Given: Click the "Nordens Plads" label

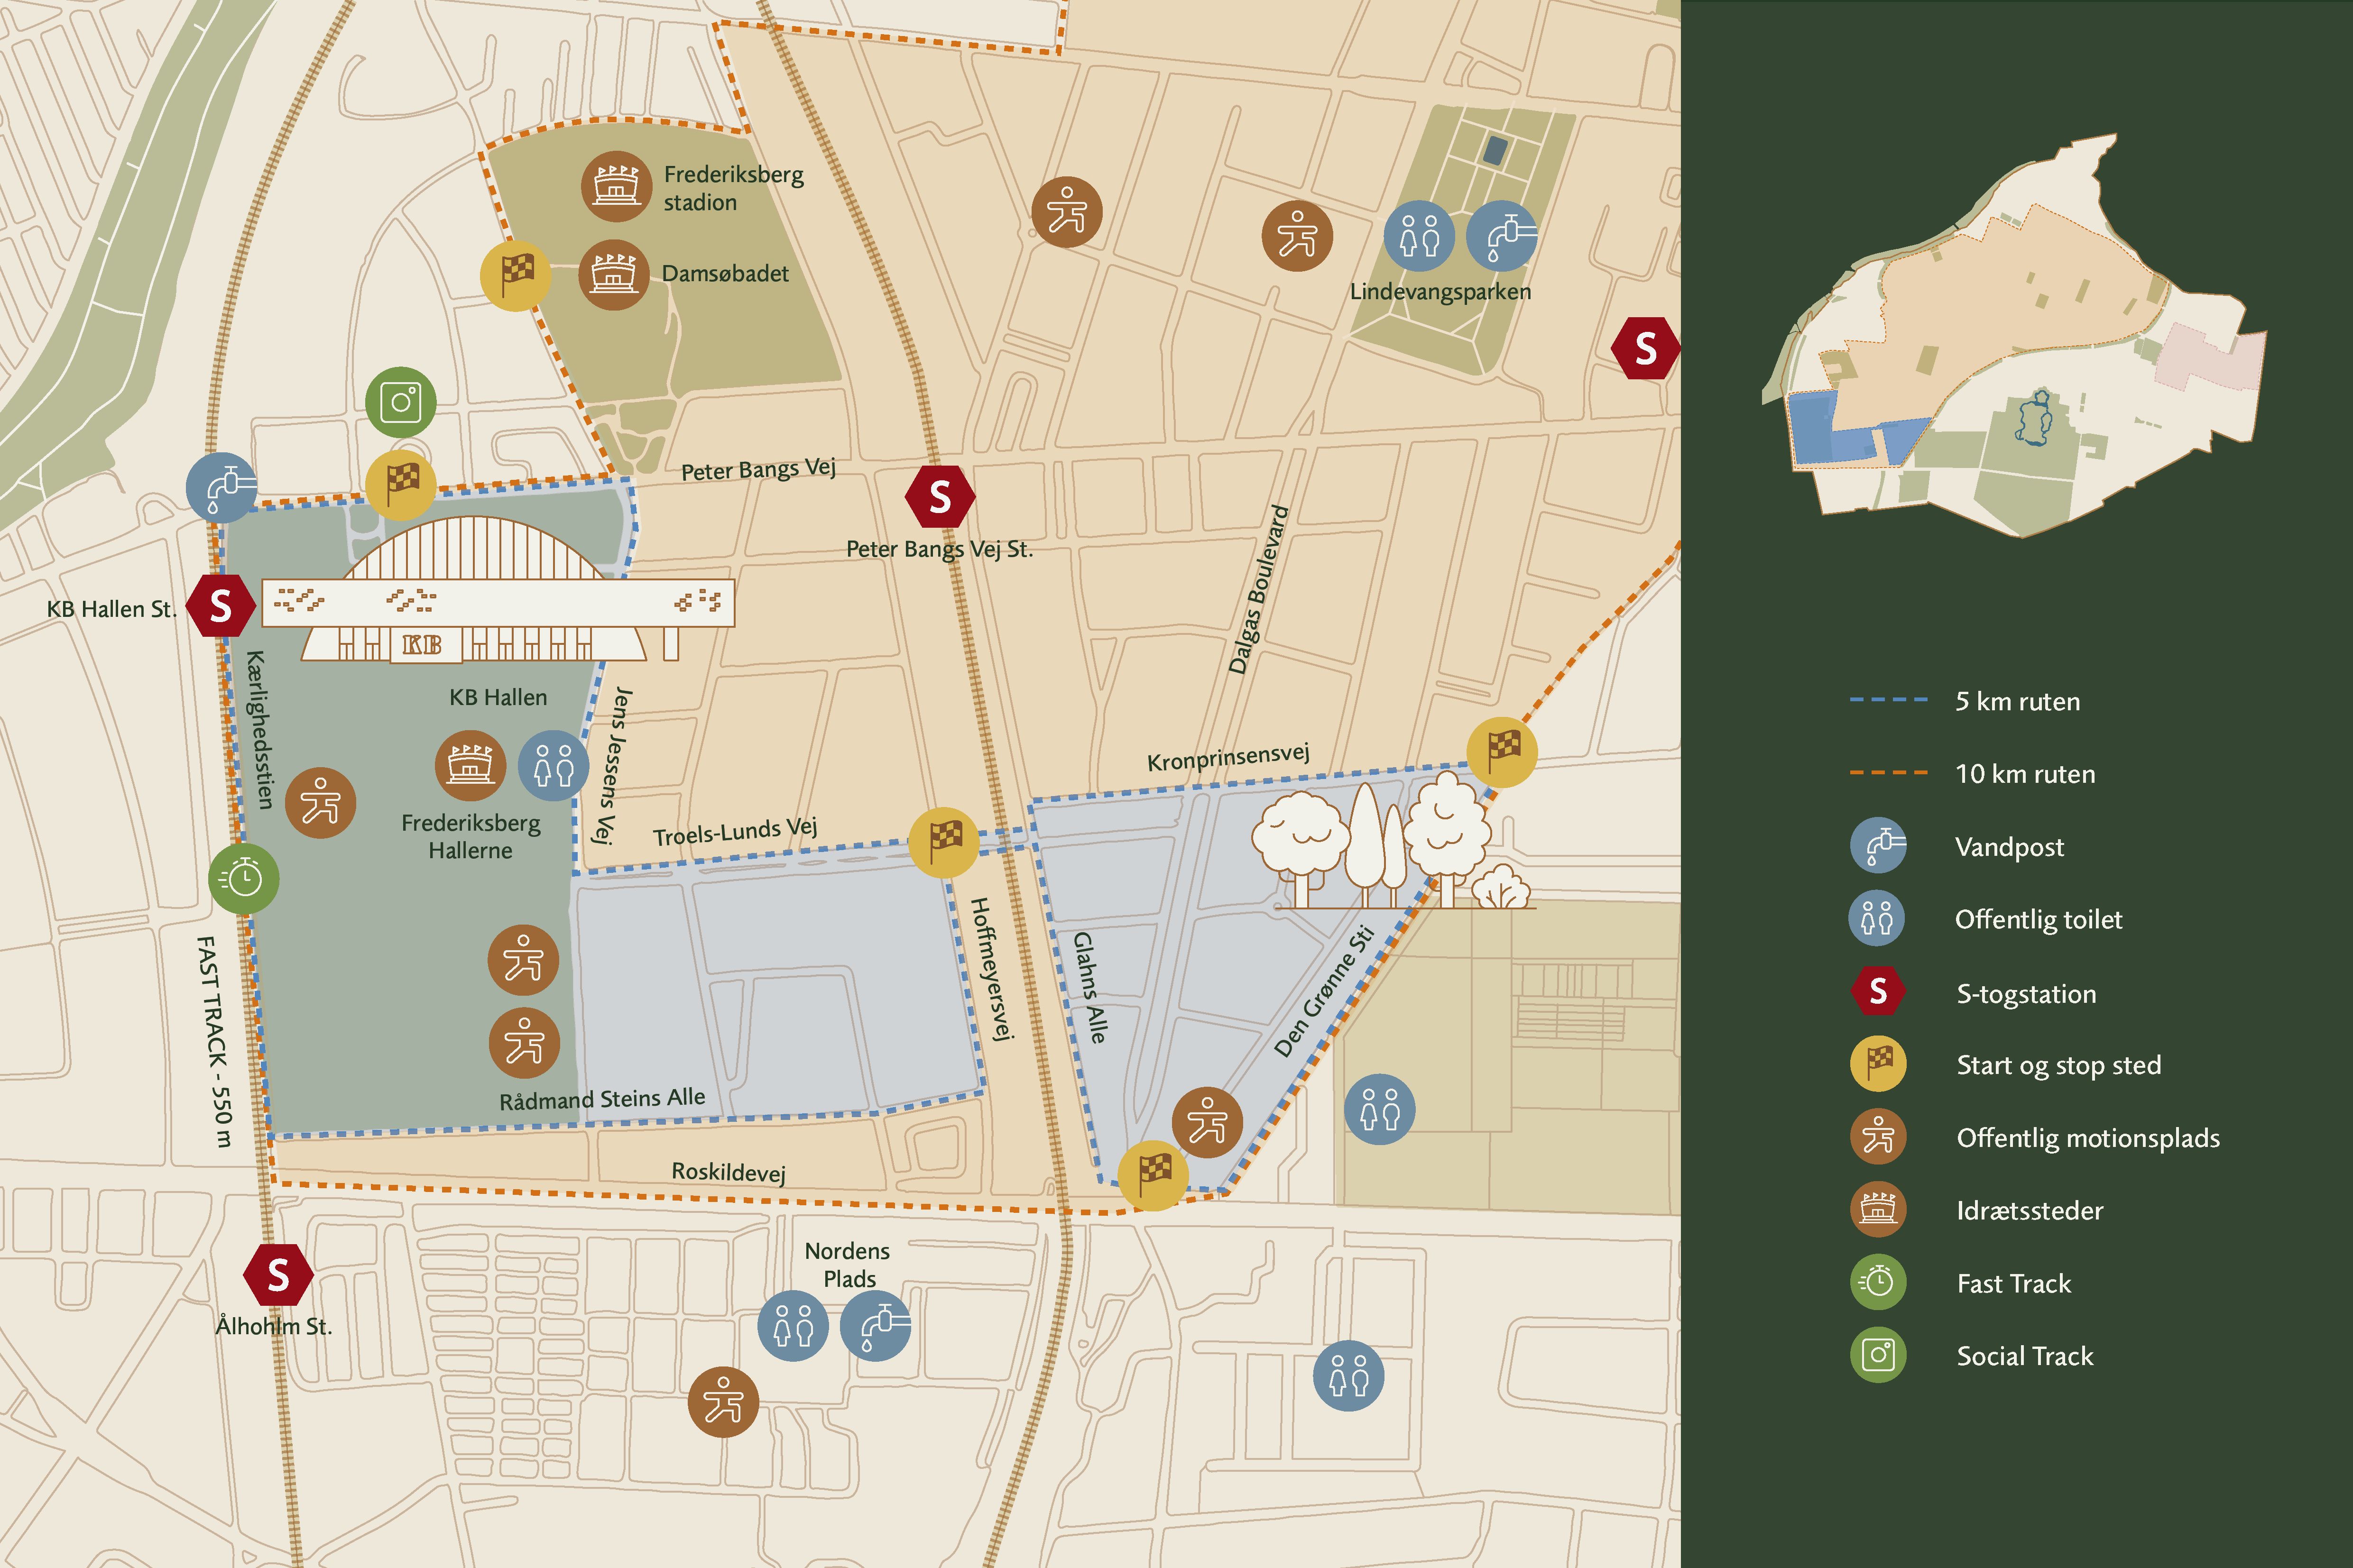Looking at the screenshot, I should tap(848, 1264).
